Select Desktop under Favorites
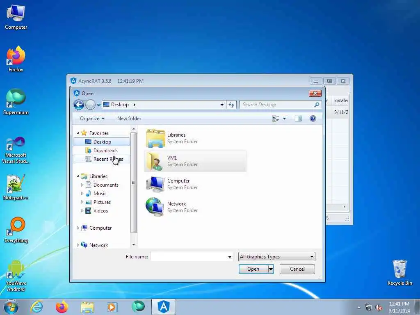420x315 pixels. point(102,142)
